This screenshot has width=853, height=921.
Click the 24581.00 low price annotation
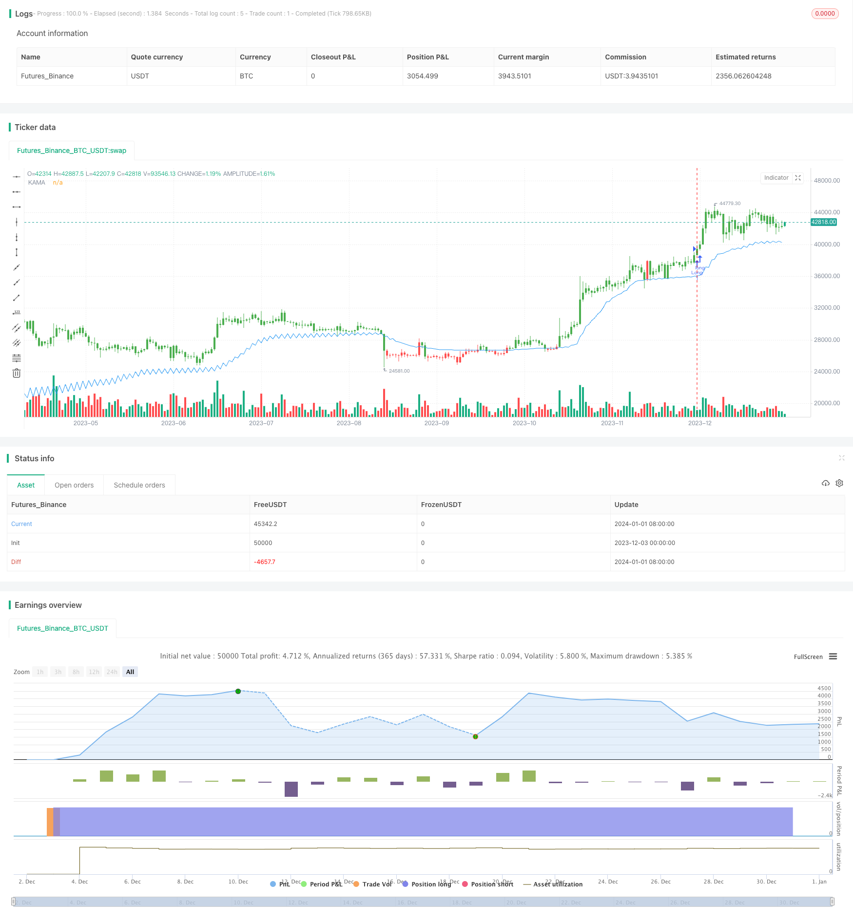pos(399,371)
